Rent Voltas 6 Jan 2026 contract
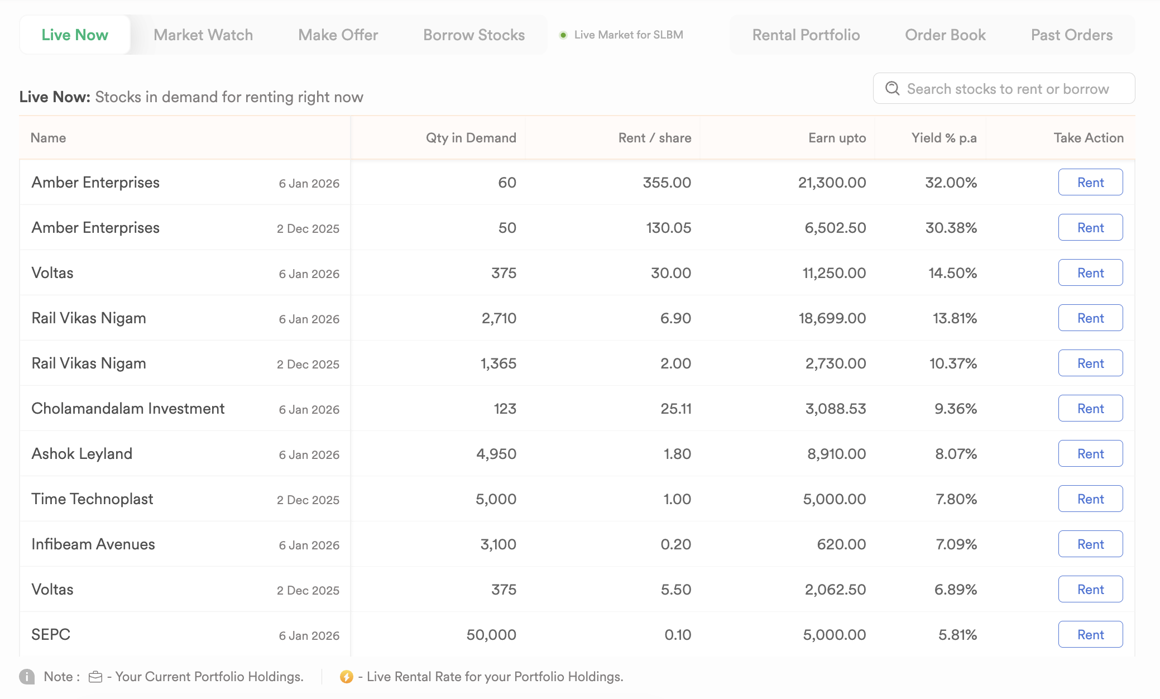Viewport: 1160px width, 699px height. (1090, 273)
